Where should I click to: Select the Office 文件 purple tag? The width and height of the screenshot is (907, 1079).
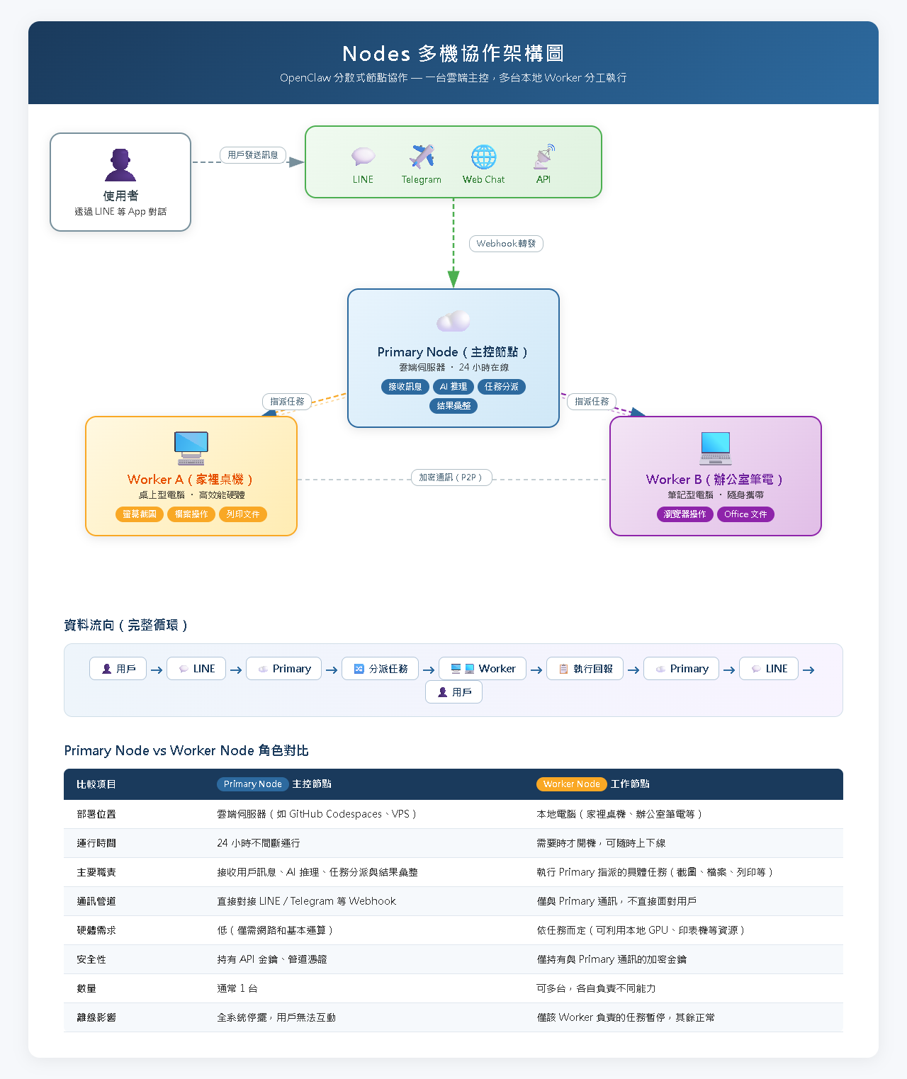click(745, 514)
